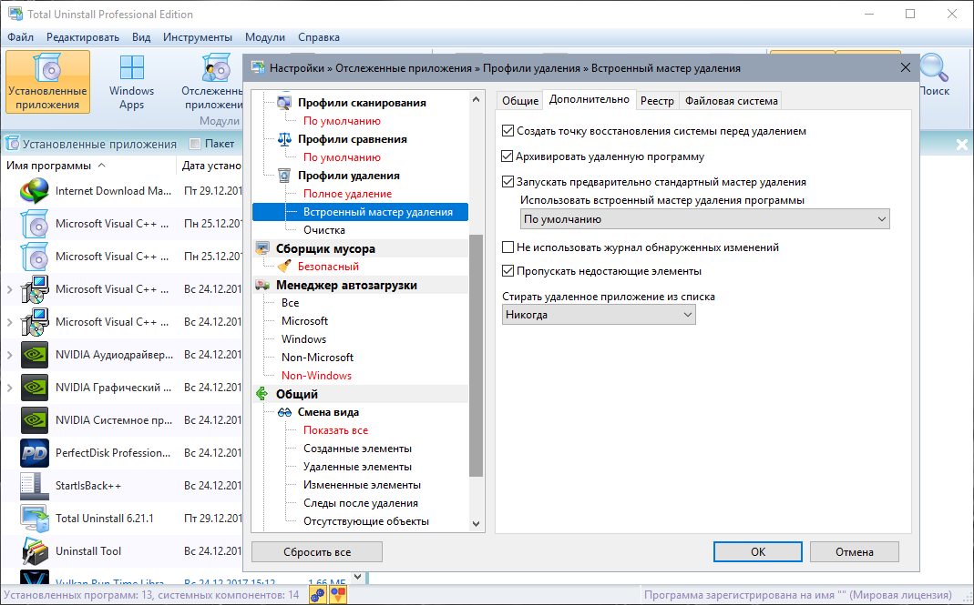Viewport: 974px width, 605px height.
Task: Switch to the Файловая система tab
Action: pyautogui.click(x=731, y=100)
